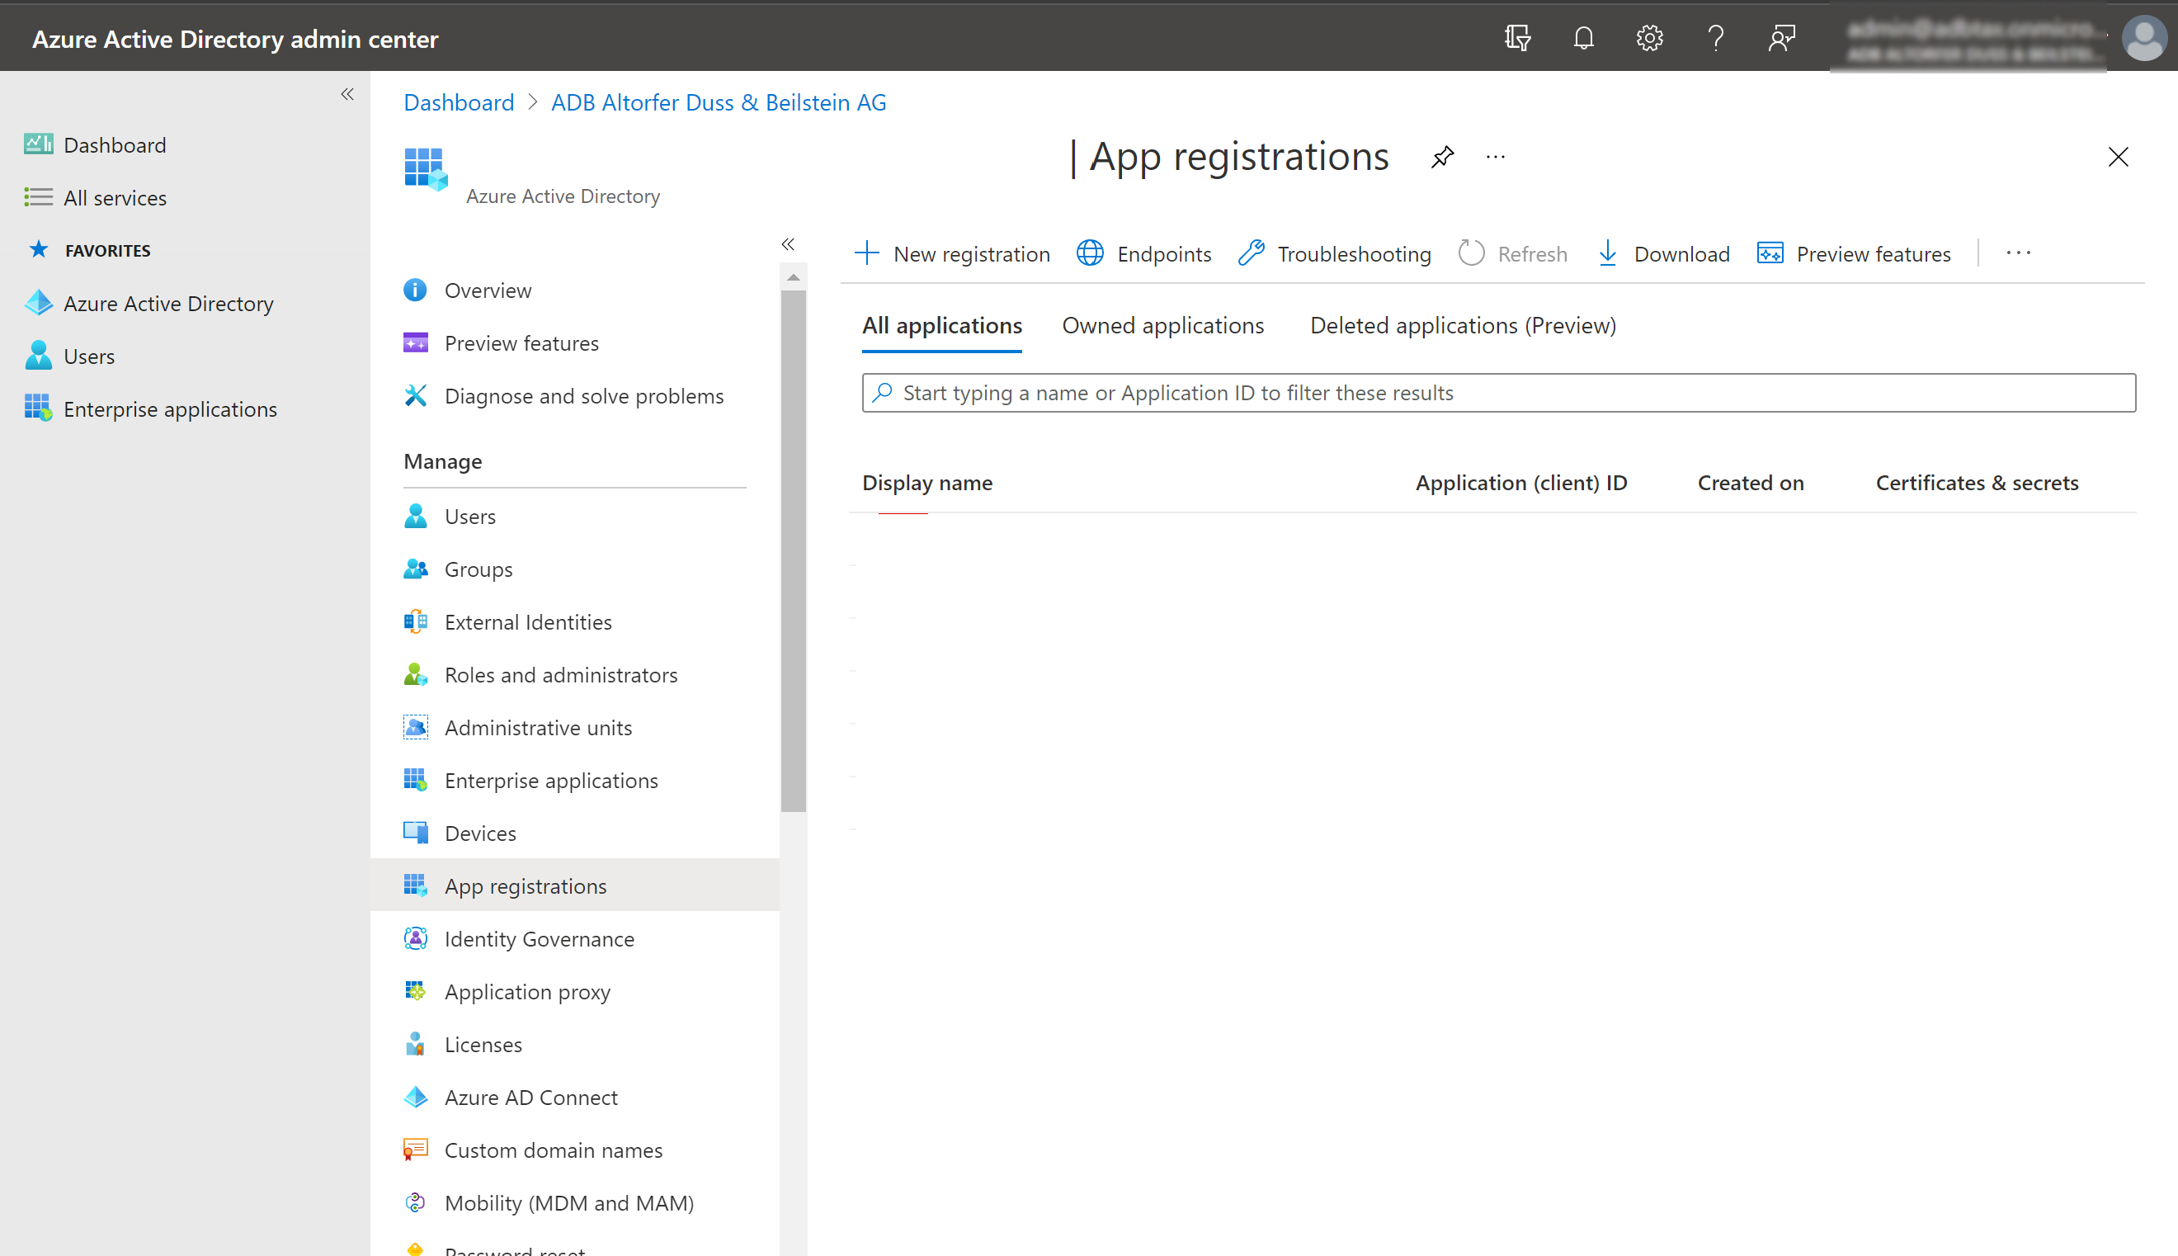Image resolution: width=2178 pixels, height=1256 pixels.
Task: Go to Dashboard breadcrumb link
Action: [x=459, y=102]
